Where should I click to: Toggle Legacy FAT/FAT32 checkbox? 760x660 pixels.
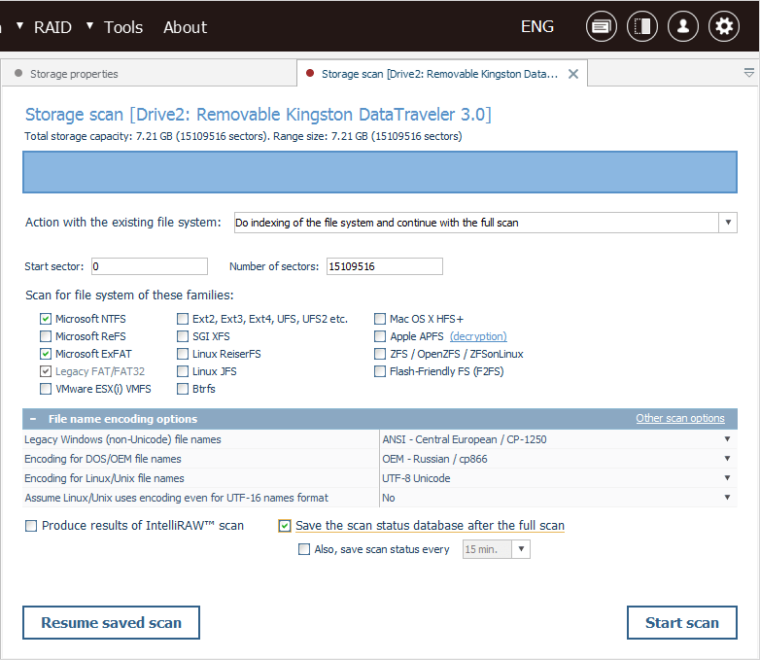point(46,371)
